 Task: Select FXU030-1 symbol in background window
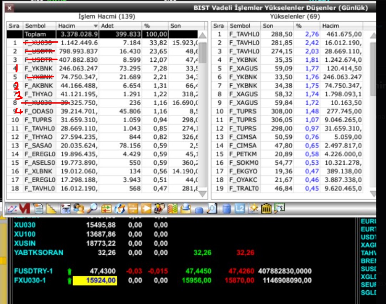point(30,280)
